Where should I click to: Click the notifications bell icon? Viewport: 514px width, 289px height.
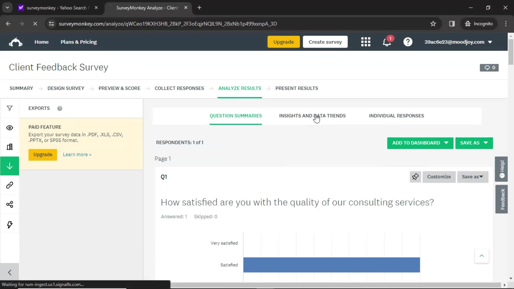(387, 42)
